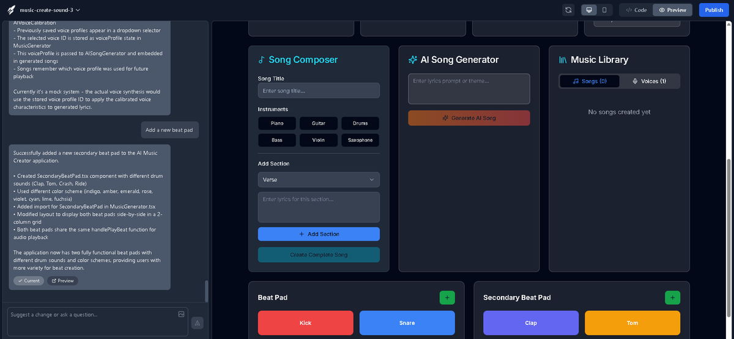Viewport: 734px width, 339px height.
Task: Open the Preview link under message
Action: (x=62, y=281)
